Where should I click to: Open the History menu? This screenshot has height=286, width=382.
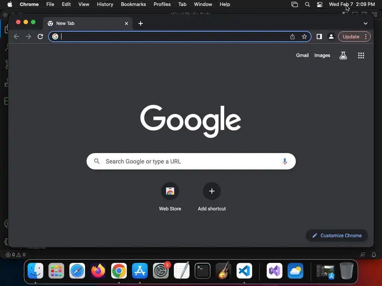click(x=105, y=4)
